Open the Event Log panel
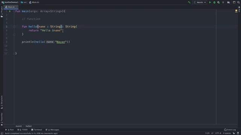241x135 pixels. (230, 130)
